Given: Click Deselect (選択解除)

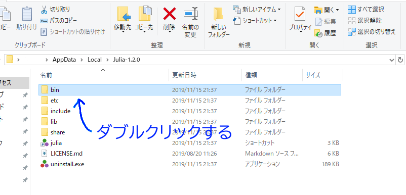Looking at the screenshot, I should click(x=364, y=21).
